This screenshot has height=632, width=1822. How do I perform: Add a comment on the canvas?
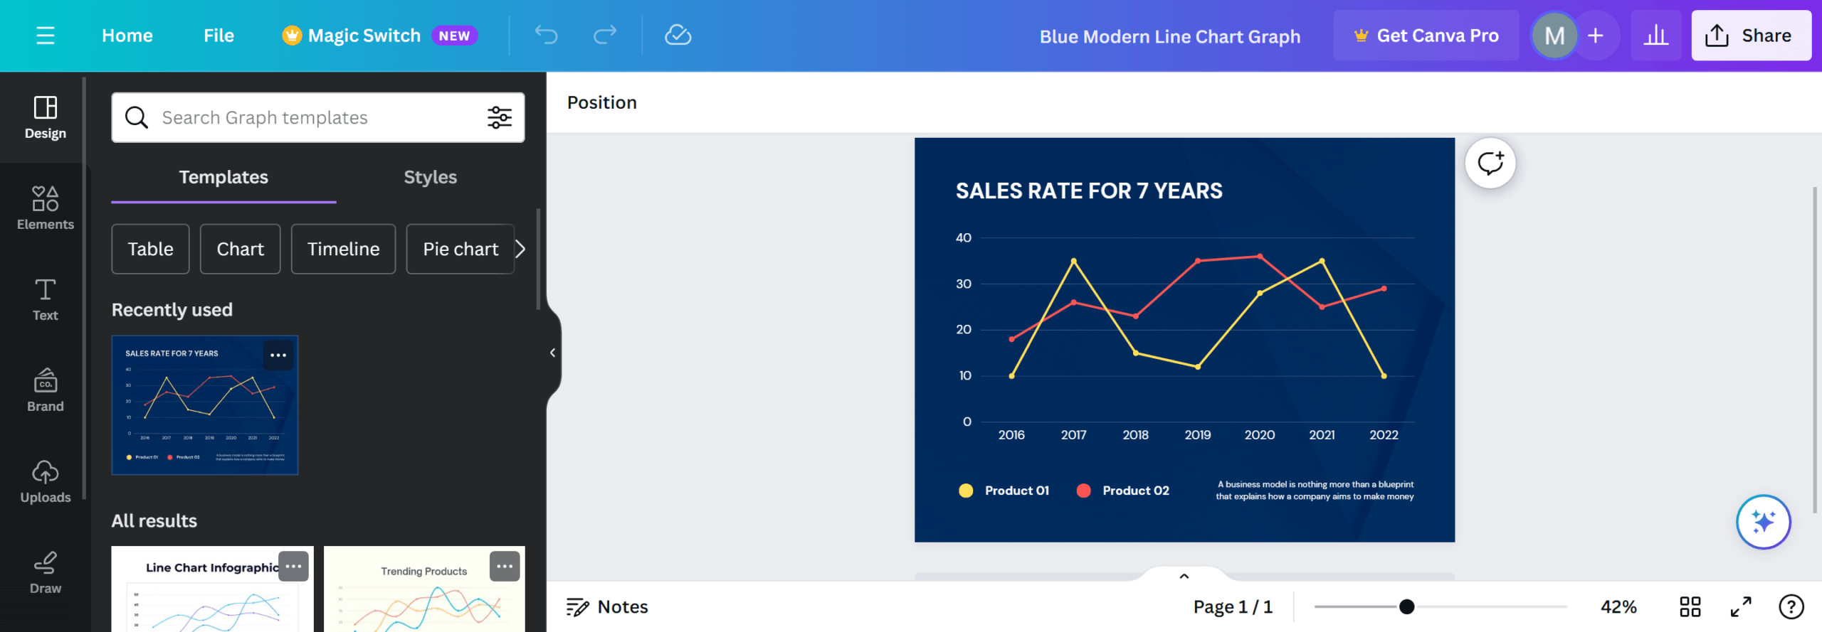coord(1490,164)
